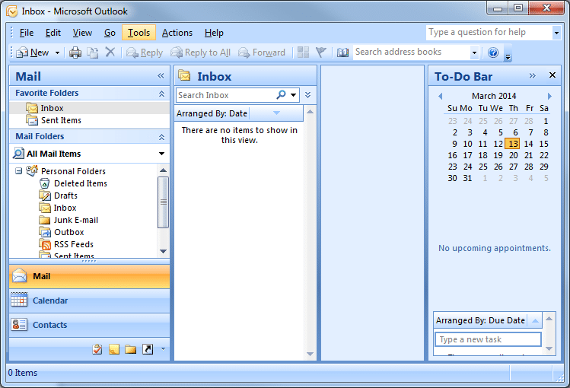Click the Shortcuts arrow icon
The height and width of the screenshot is (388, 570).
pos(148,349)
